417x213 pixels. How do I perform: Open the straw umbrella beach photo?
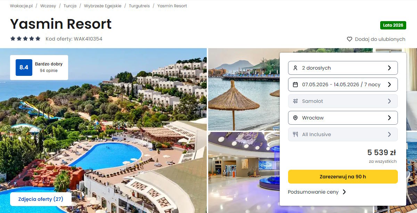244,89
